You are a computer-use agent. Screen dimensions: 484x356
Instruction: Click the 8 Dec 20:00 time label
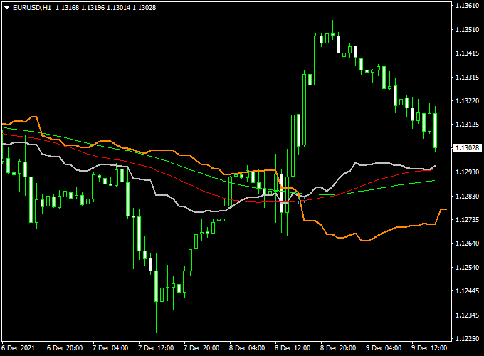(338, 348)
